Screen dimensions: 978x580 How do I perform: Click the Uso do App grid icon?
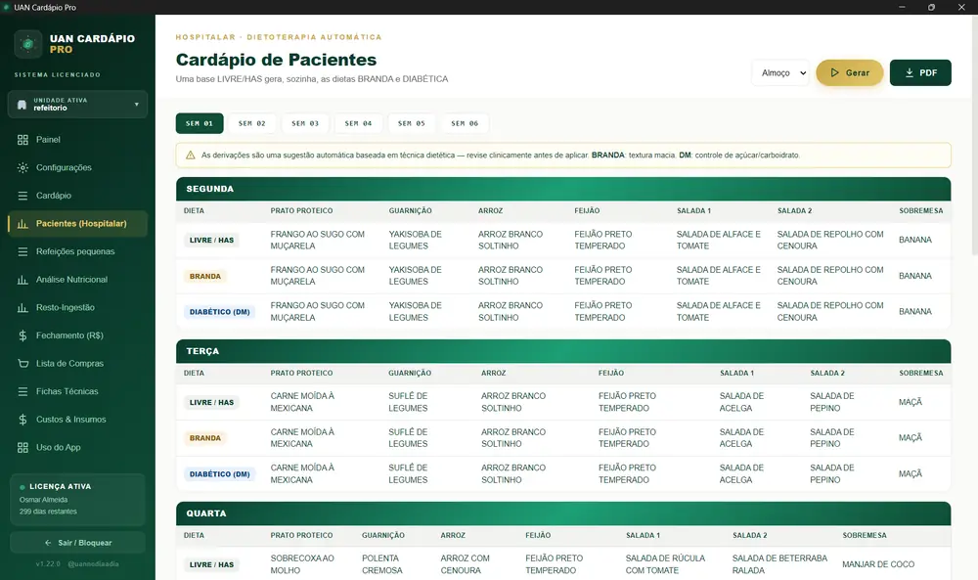coord(23,448)
